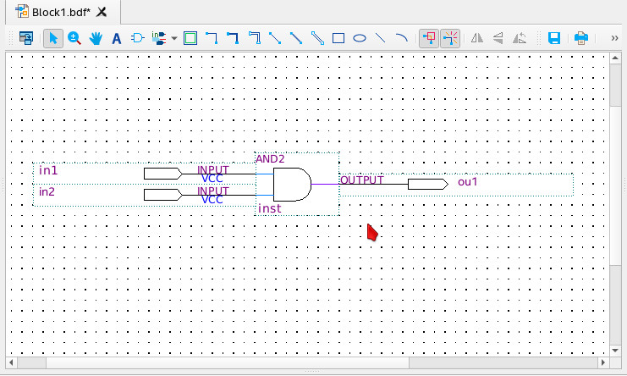Expand the Pin tool dropdown arrow
Viewport: 627px width, 376px height.
point(174,38)
